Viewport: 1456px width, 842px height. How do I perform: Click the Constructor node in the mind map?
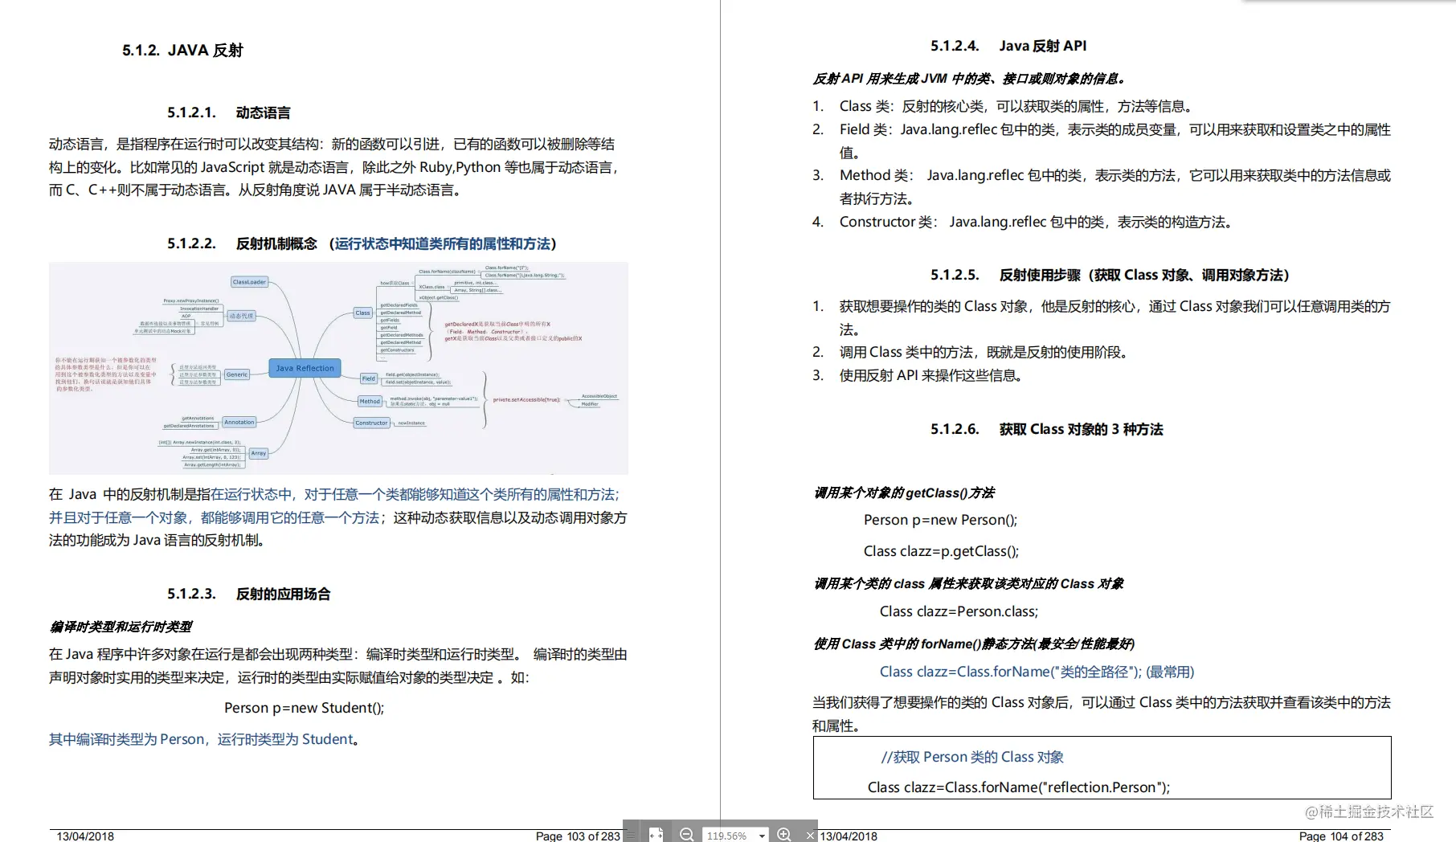tap(371, 423)
